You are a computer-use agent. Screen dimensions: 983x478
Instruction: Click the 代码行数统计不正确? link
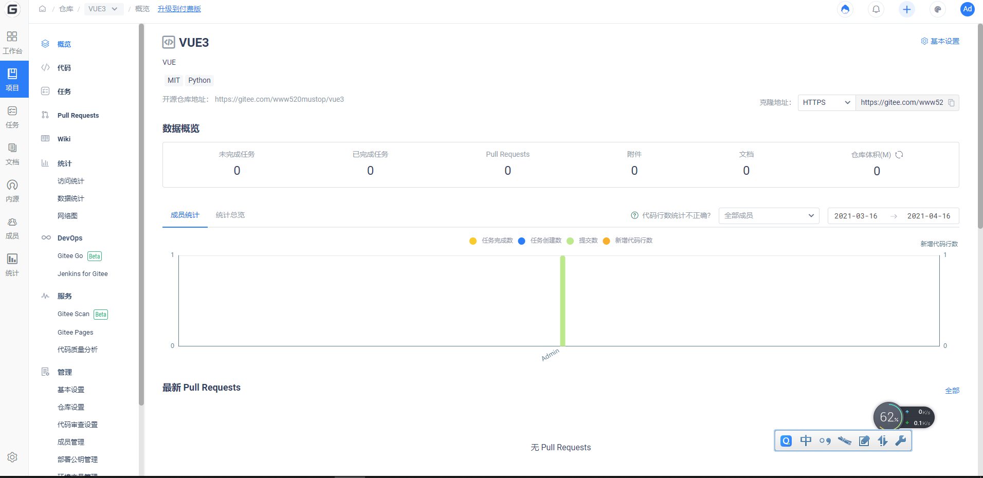(x=677, y=215)
